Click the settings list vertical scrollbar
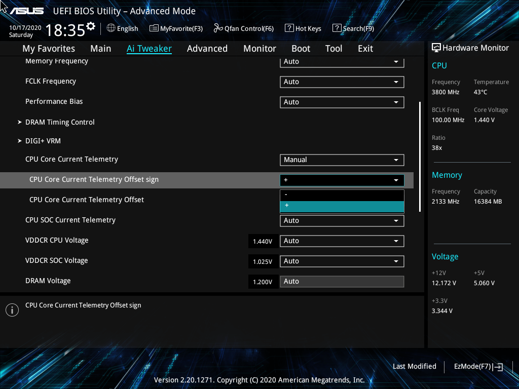The height and width of the screenshot is (389, 519). pyautogui.click(x=420, y=157)
